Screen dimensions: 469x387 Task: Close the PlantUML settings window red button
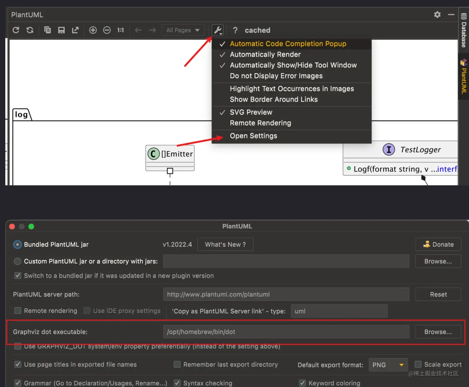tap(12, 226)
